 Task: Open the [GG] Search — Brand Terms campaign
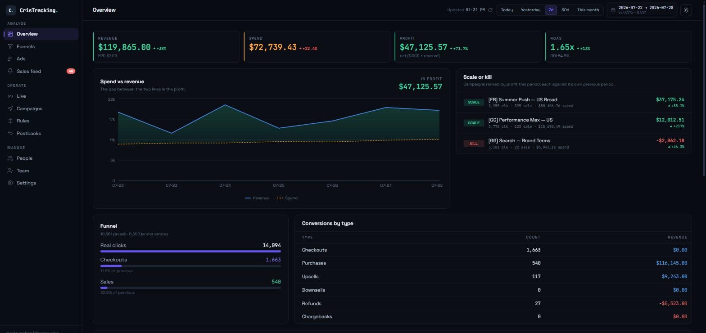tap(574, 144)
